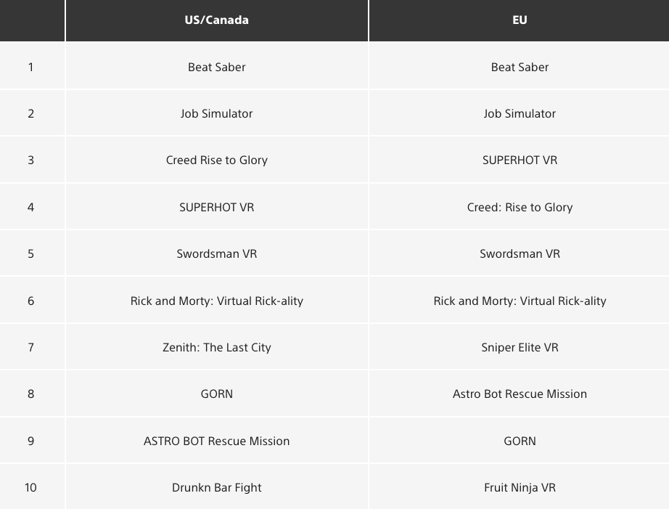Click the US/Canada column header
This screenshot has width=669, height=509.
click(217, 20)
